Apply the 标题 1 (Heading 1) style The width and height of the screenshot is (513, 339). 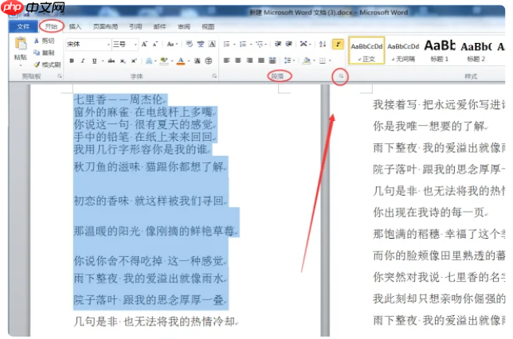440,51
